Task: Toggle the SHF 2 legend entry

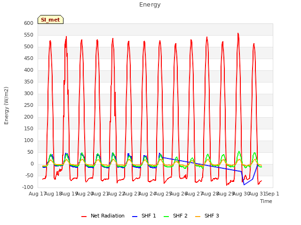Action: point(175,216)
